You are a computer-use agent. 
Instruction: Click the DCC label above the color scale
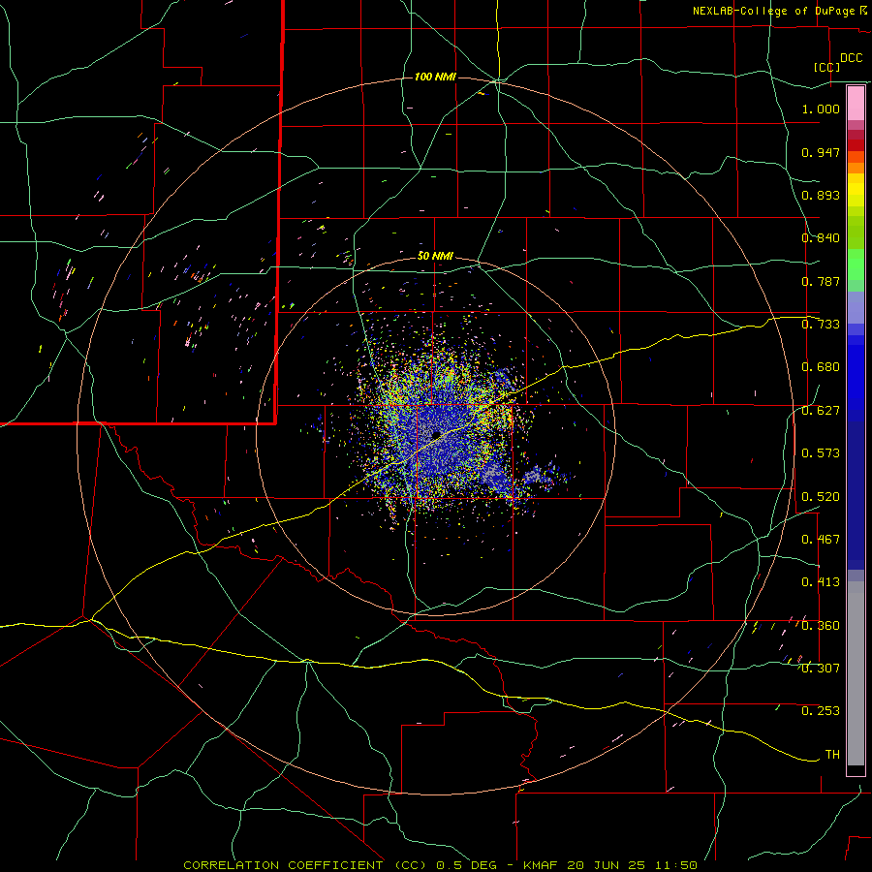(851, 58)
